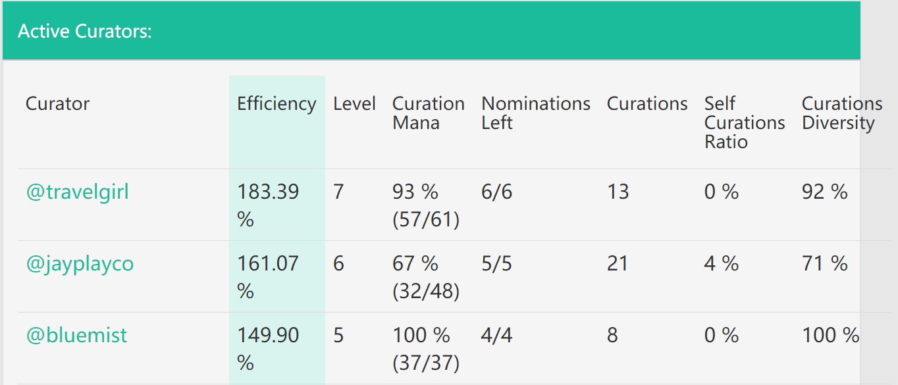Screen dimensions: 898x385
Task: Click the 4 % self curations ratio cell
Action: click(722, 264)
